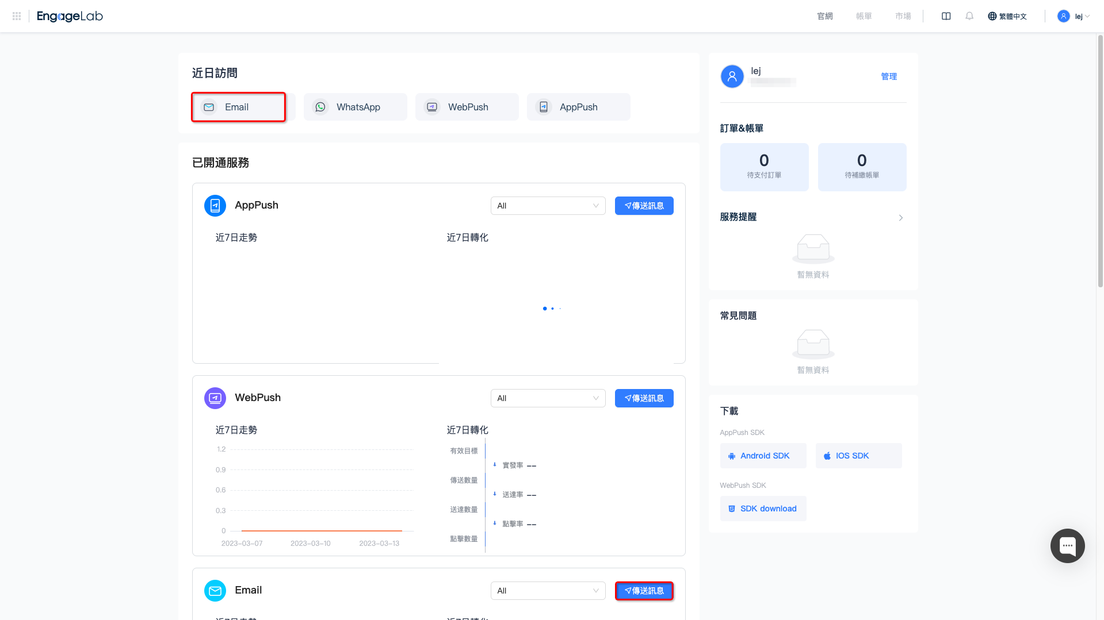Viewport: 1104px width, 620px height.
Task: Click the page vertical scrollbar
Action: click(1100, 161)
